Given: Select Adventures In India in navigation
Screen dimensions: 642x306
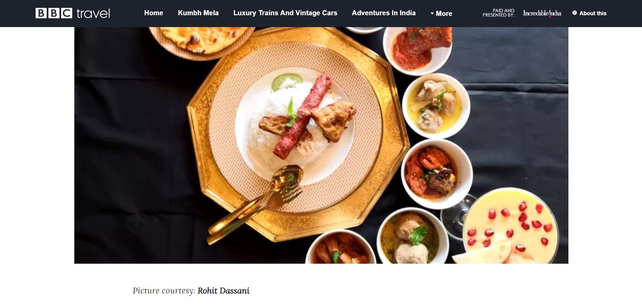Looking at the screenshot, I should pyautogui.click(x=384, y=13).
